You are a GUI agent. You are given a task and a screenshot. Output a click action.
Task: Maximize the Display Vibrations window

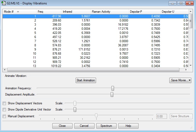point(181,3)
